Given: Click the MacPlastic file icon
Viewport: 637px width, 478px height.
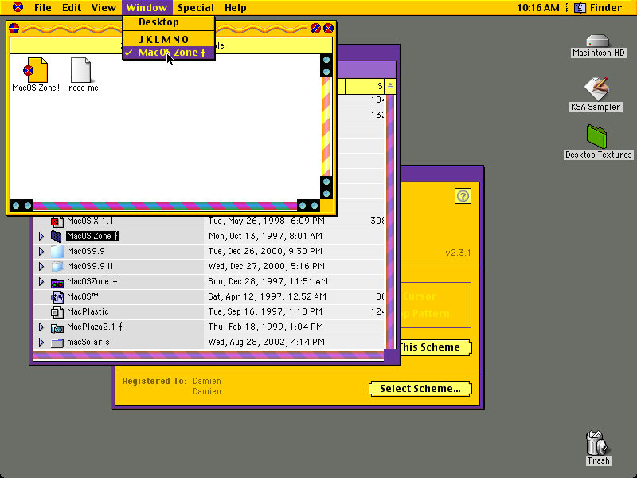Looking at the screenshot, I should pyautogui.click(x=57, y=311).
